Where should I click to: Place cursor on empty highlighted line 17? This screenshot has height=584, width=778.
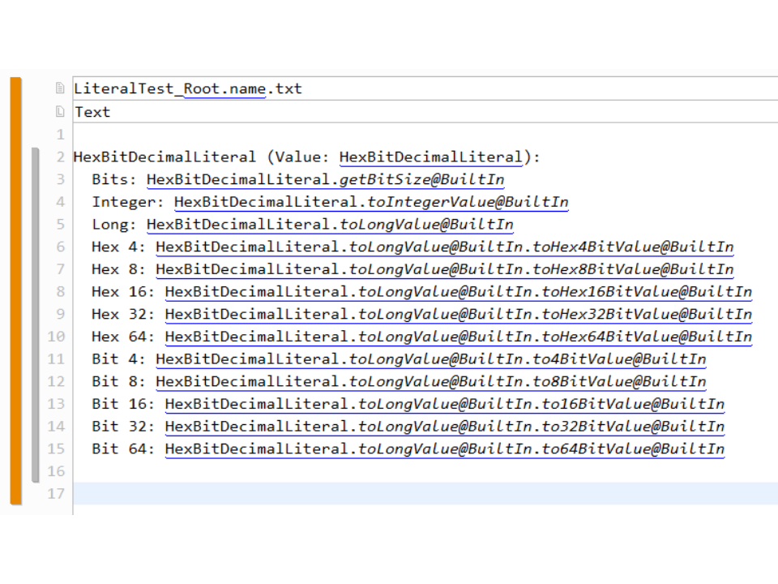[x=405, y=493]
